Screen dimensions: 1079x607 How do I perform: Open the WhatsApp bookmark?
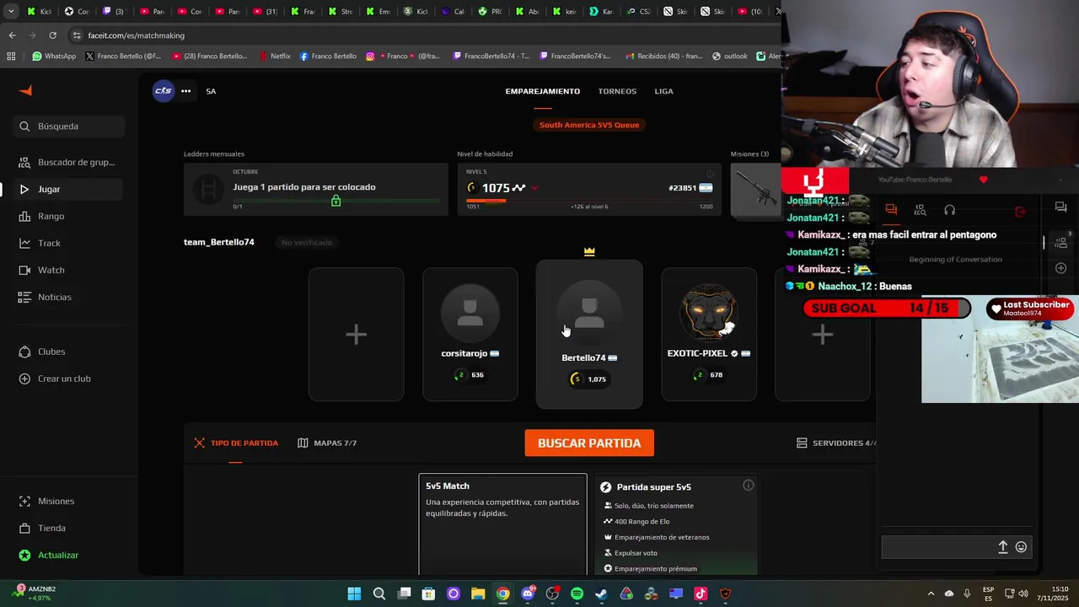(x=54, y=56)
